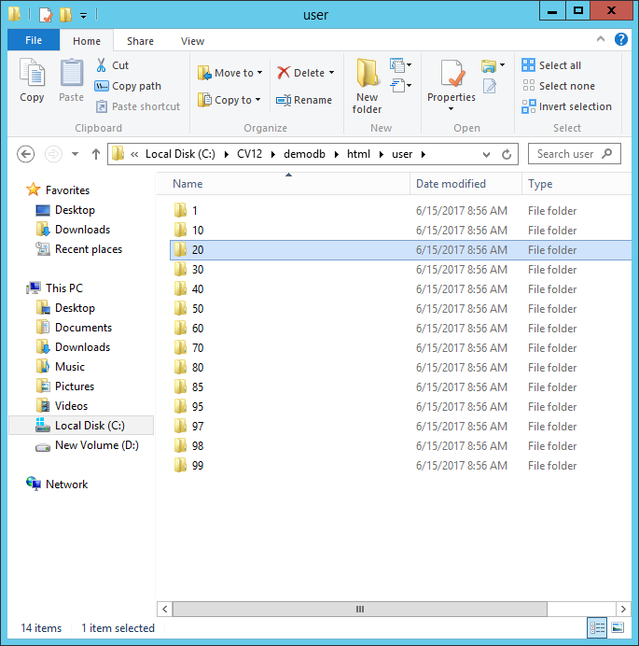Select Recent places in Favorites
639x646 pixels.
[79, 249]
